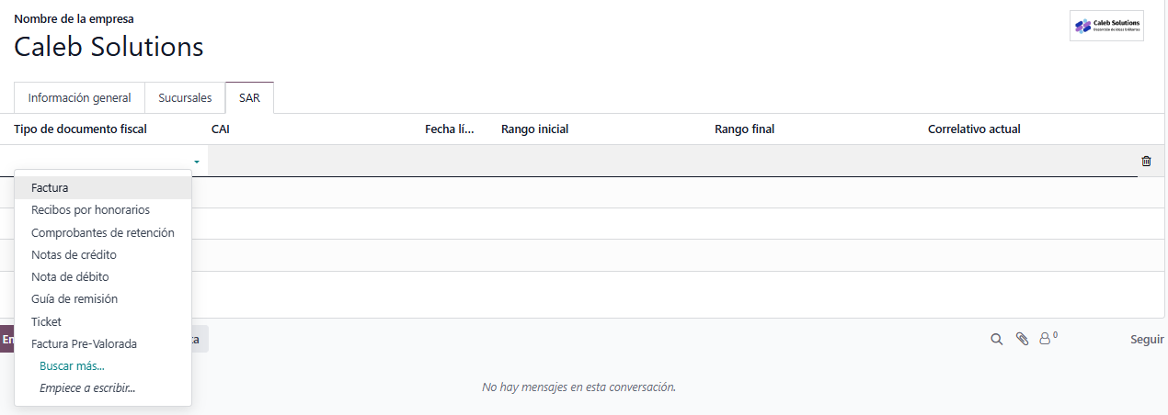
Task: Choose the Ticket option
Action: point(103,321)
